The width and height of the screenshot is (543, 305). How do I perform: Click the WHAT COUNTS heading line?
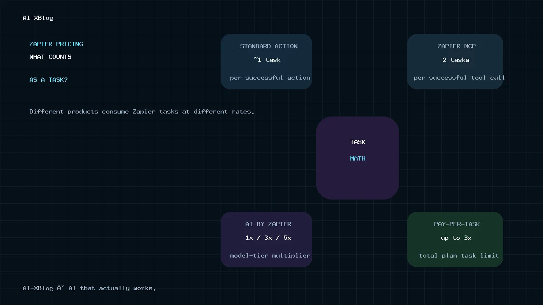[x=50, y=57]
